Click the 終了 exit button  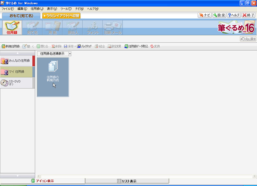coord(249,15)
